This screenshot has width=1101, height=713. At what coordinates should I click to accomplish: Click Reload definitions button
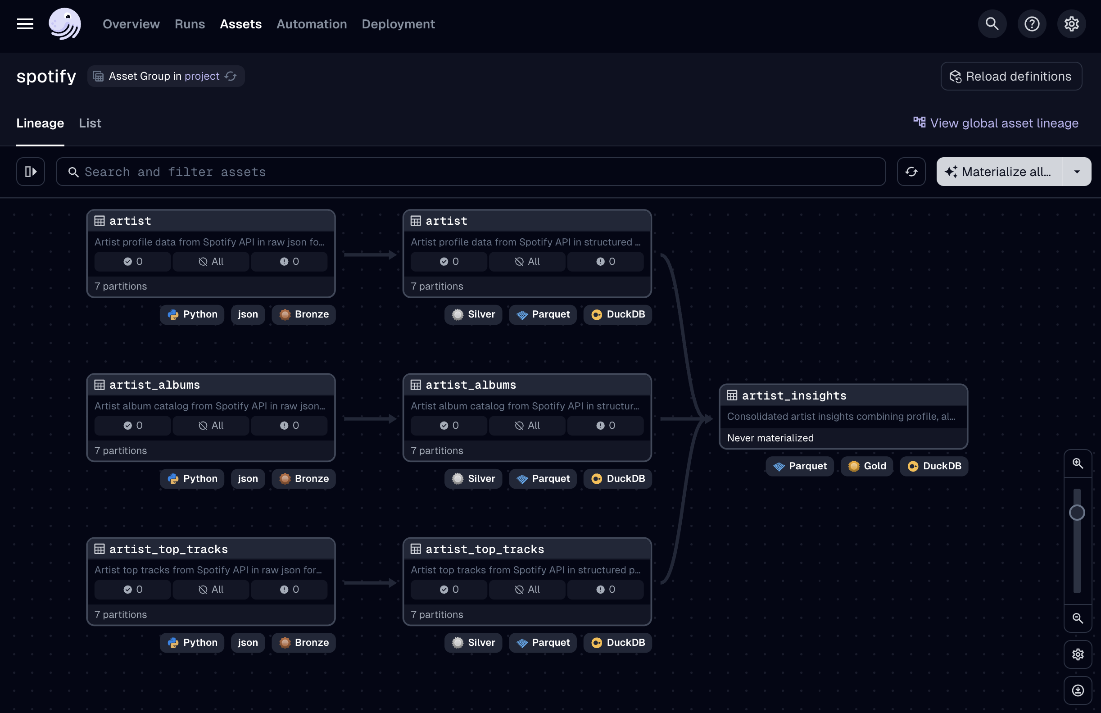(x=1011, y=76)
